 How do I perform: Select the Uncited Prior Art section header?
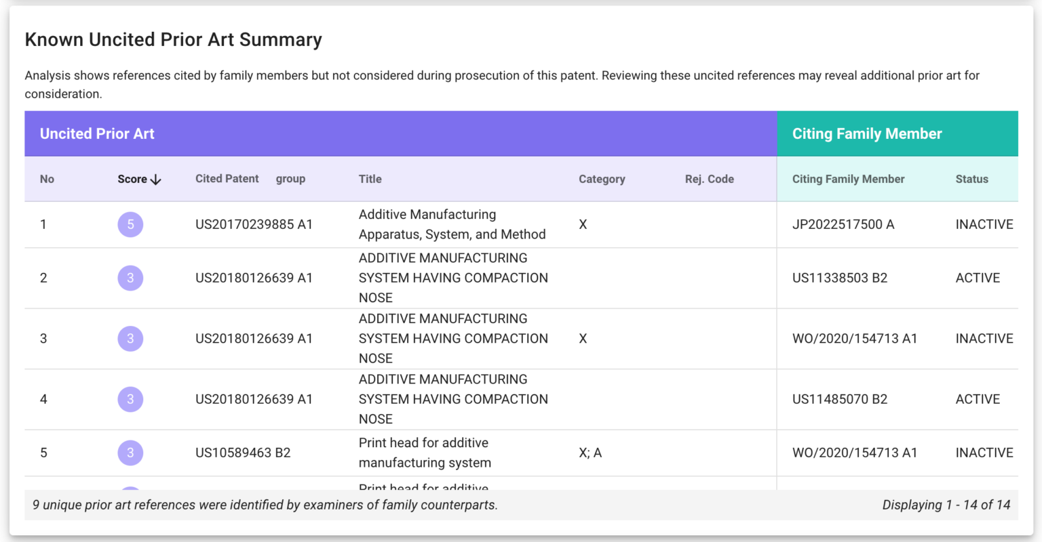(x=401, y=133)
